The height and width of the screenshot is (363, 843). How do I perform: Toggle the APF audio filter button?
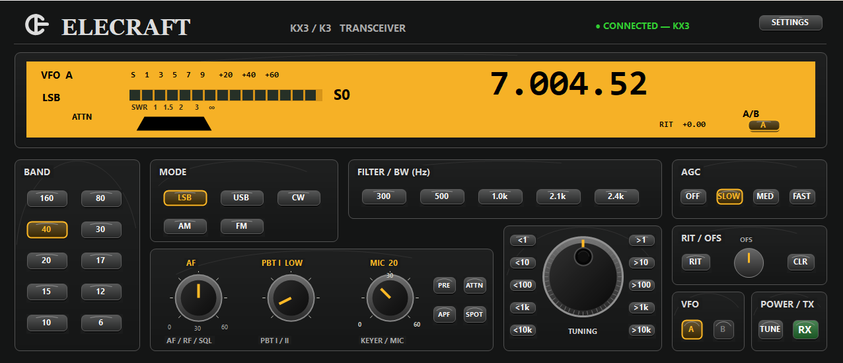(445, 315)
